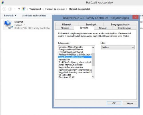Confirm with the OK button

point(114,103)
